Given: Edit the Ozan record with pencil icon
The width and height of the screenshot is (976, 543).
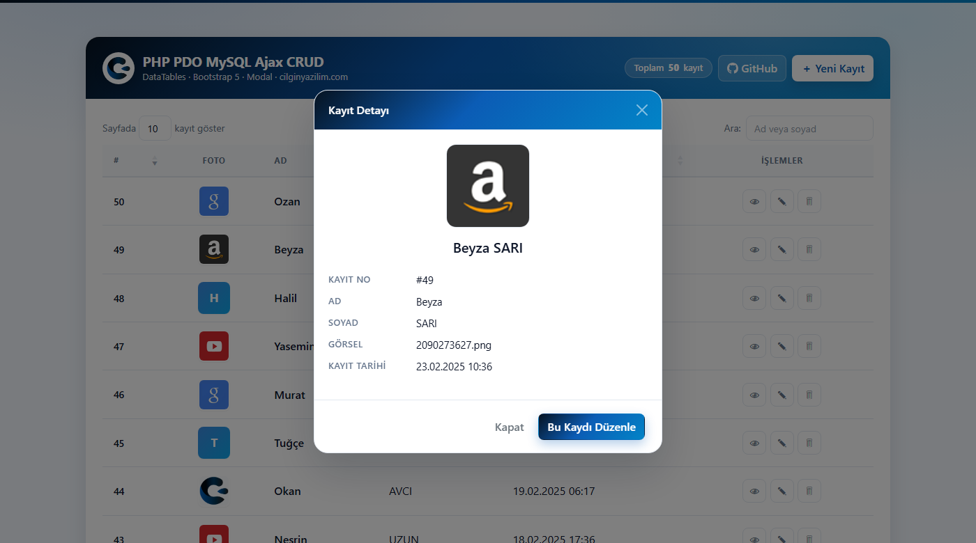Looking at the screenshot, I should coord(782,201).
